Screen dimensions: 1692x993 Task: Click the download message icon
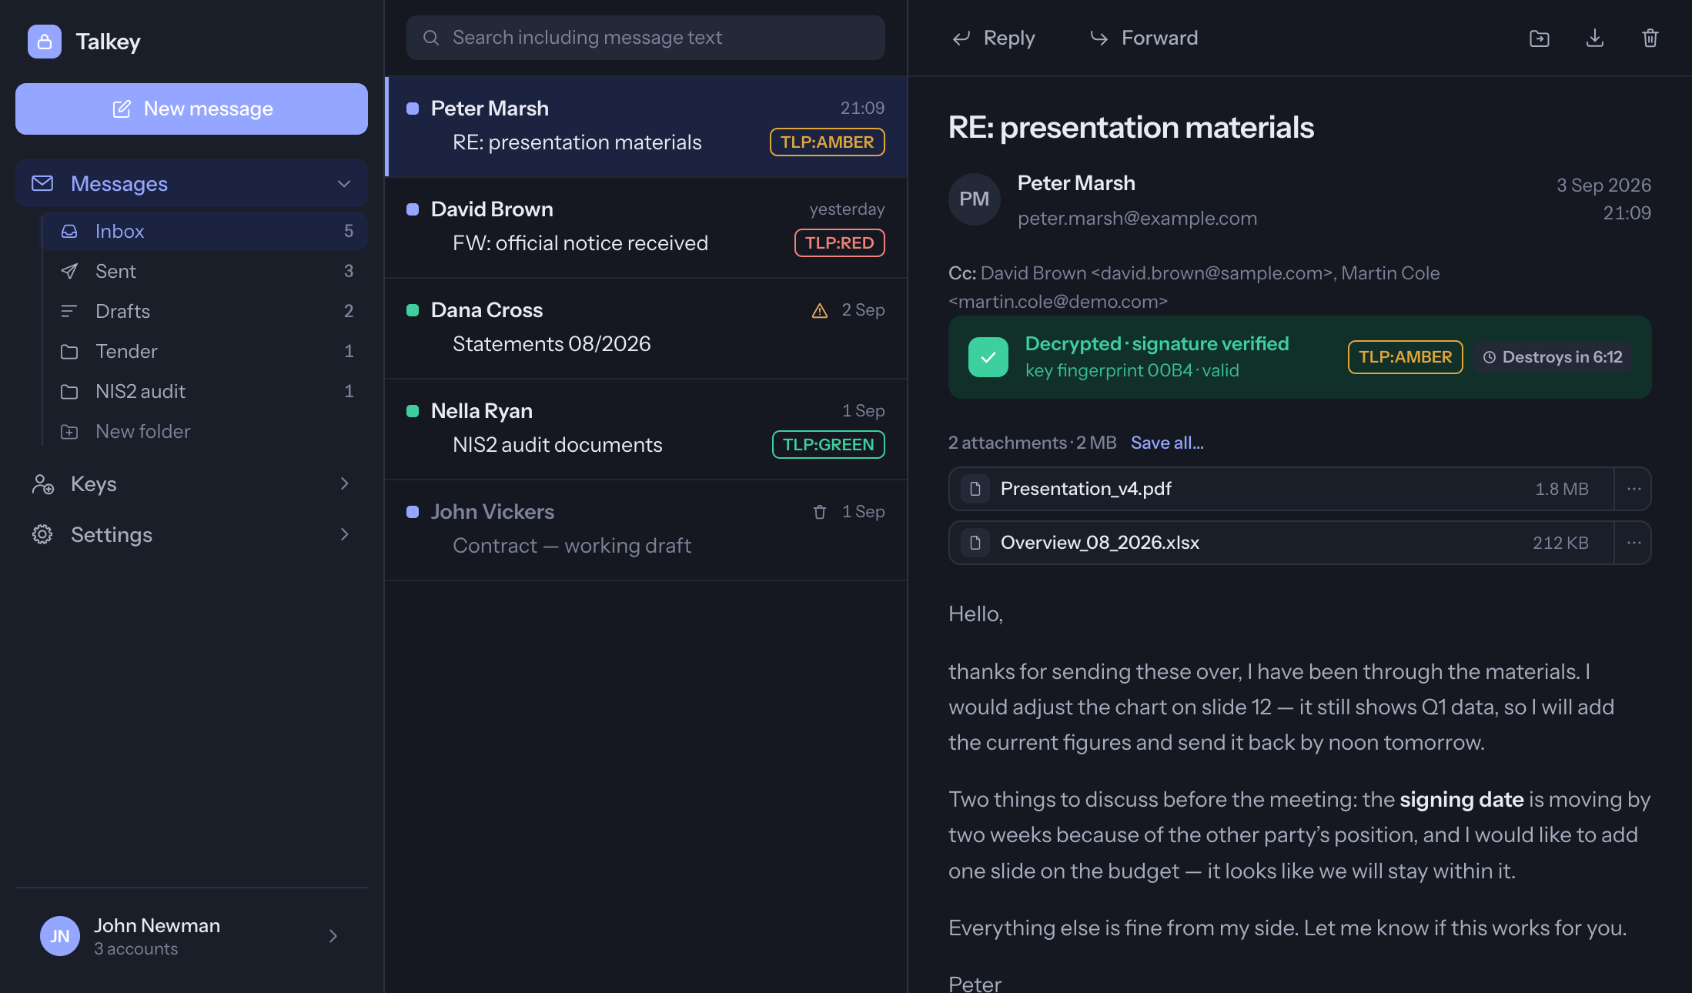1594,38
